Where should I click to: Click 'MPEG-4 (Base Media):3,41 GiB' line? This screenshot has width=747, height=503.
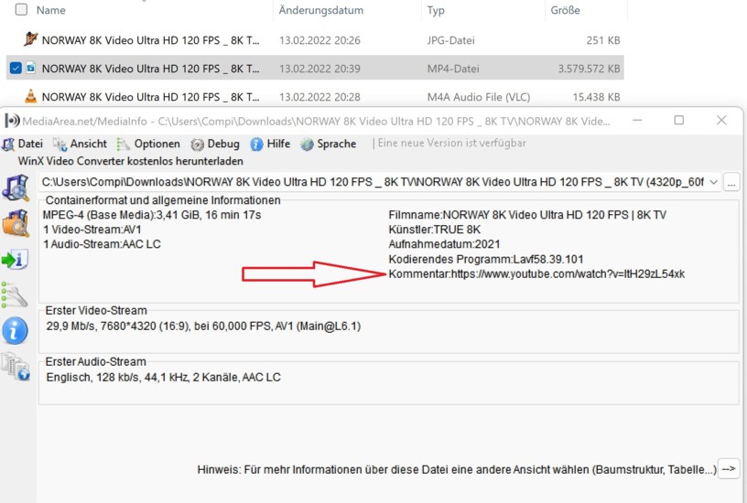pyautogui.click(x=152, y=215)
